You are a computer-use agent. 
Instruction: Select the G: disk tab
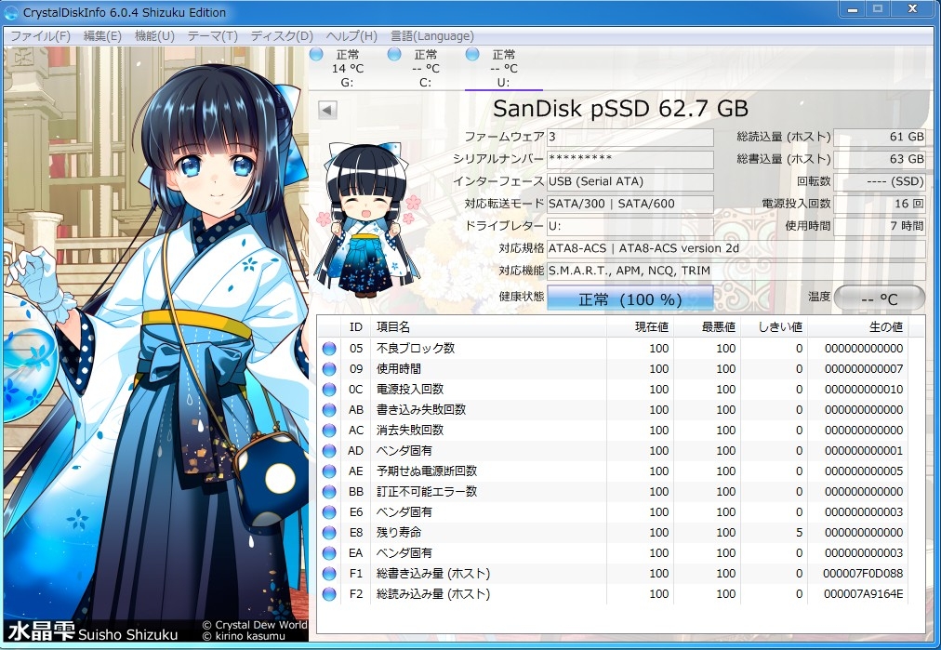pos(348,69)
